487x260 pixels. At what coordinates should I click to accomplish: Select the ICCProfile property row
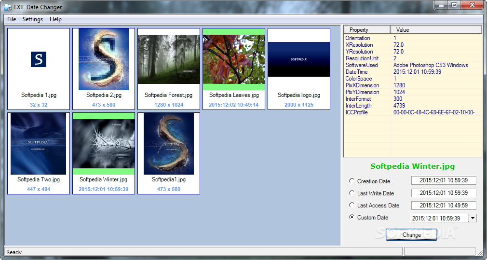413,112
